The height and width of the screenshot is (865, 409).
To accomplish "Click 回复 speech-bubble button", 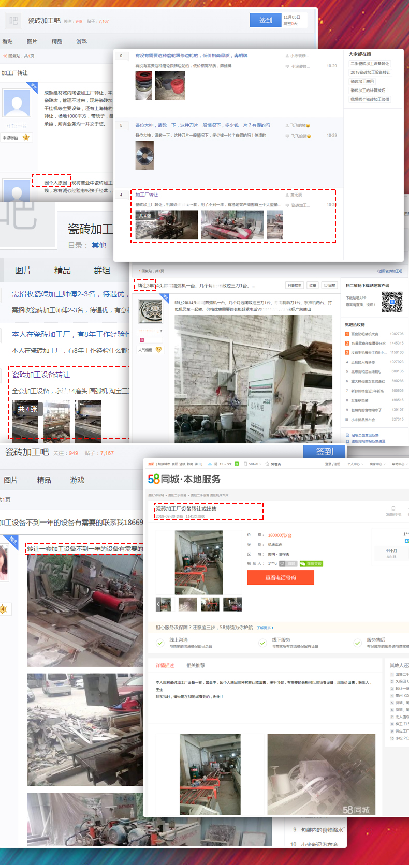I will click(330, 285).
